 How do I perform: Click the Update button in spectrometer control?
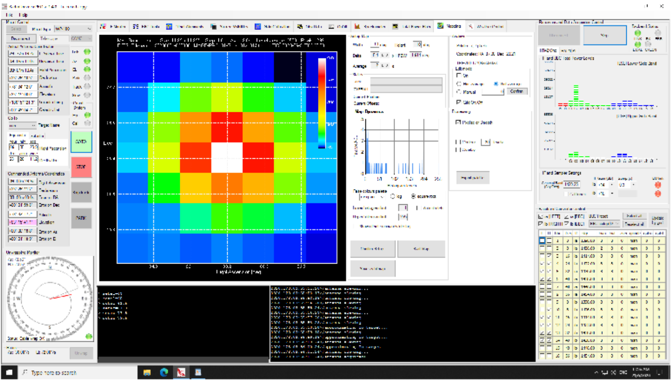(x=658, y=219)
